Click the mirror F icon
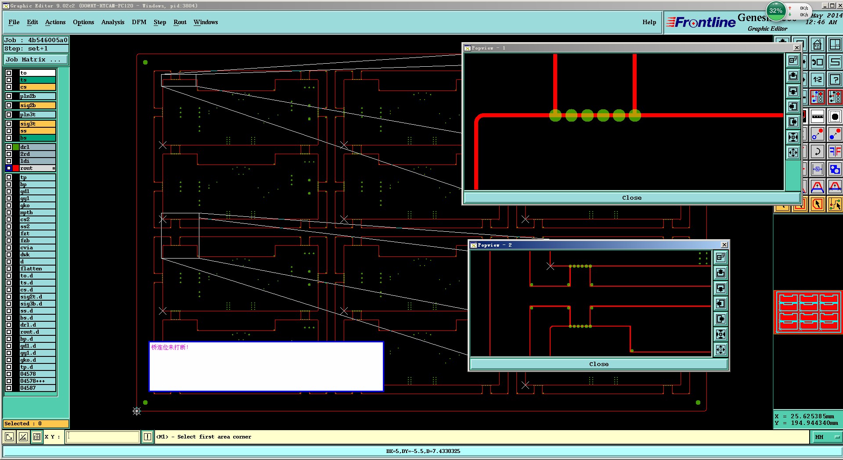Screen dimensions: 843x460 click(x=835, y=152)
